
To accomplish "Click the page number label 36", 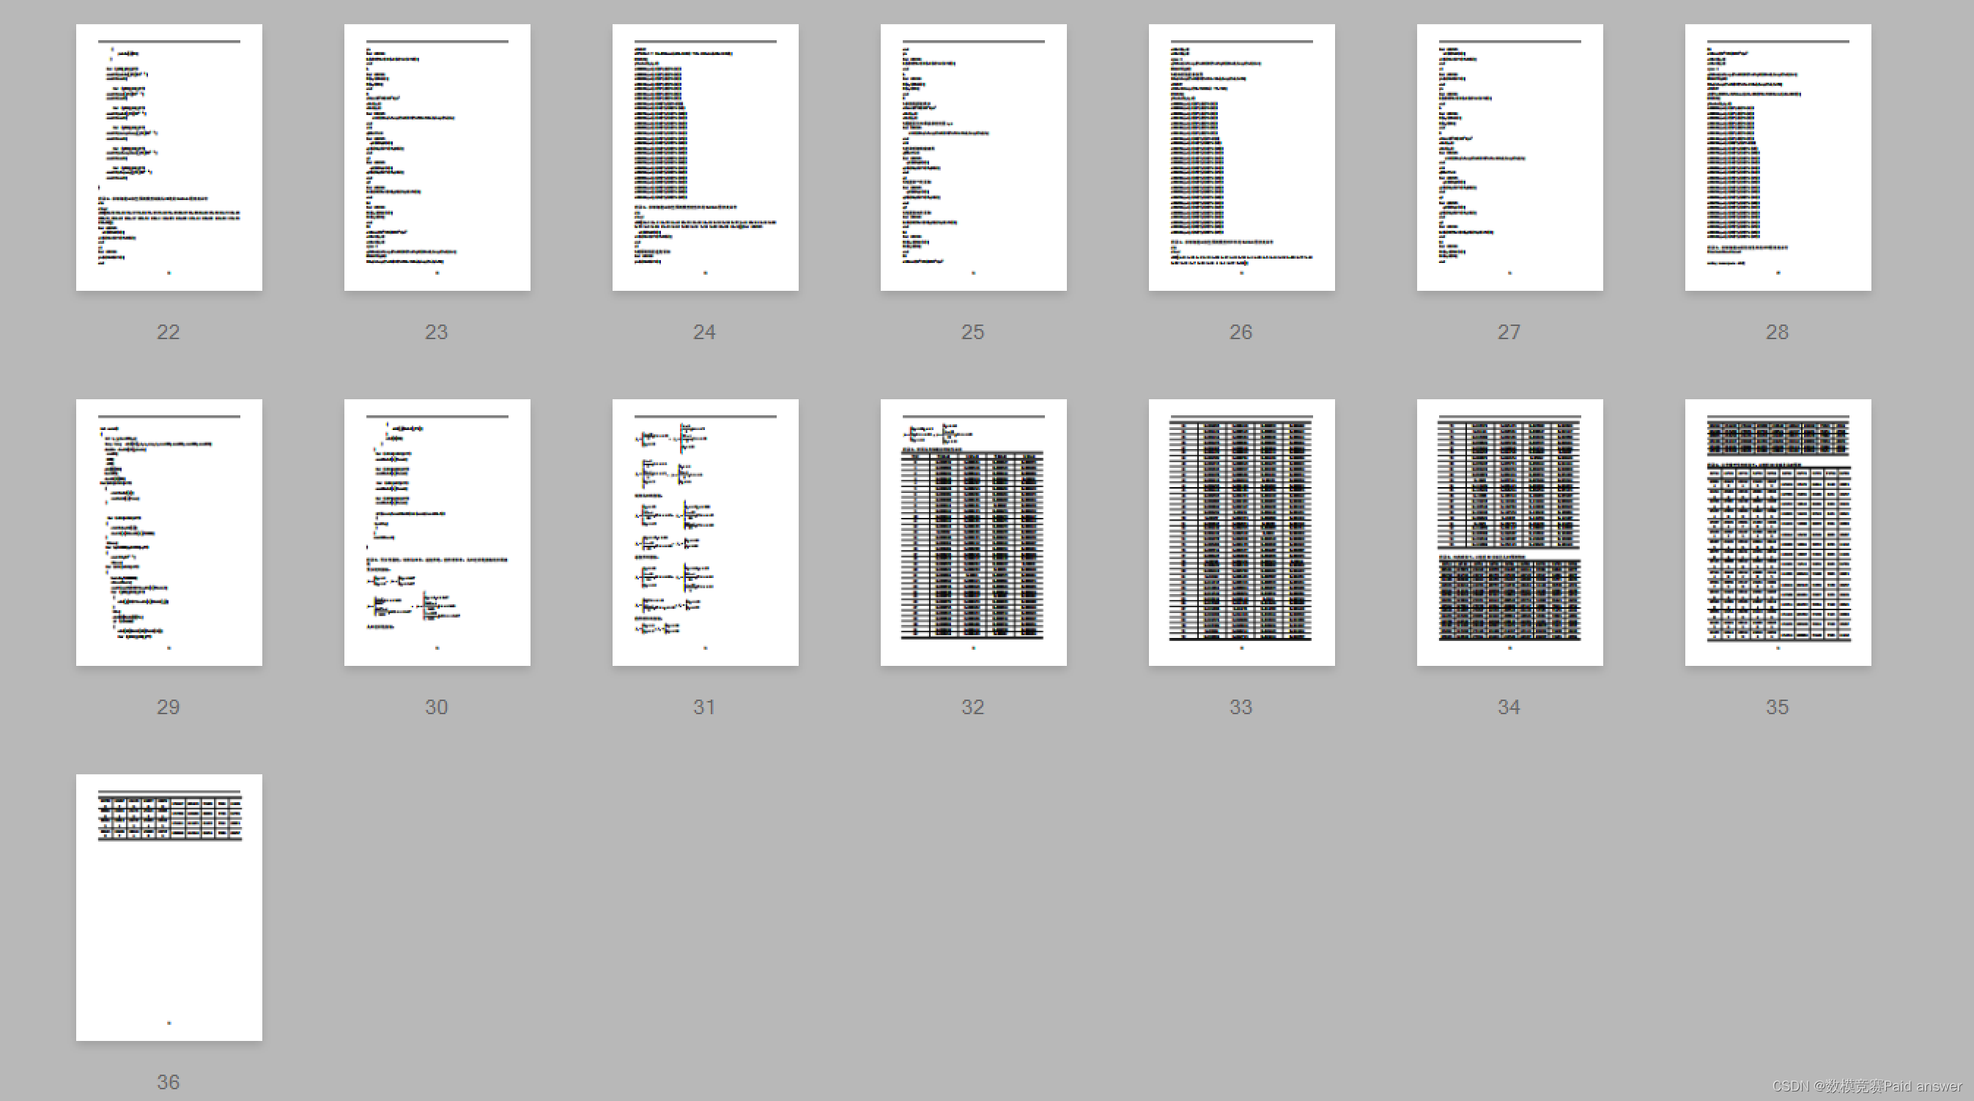I will click(169, 1082).
